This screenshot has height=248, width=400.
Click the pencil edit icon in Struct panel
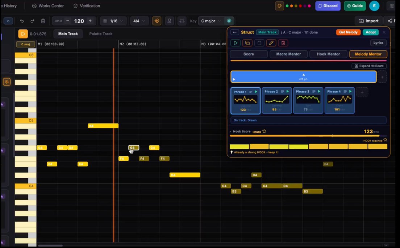[271, 43]
